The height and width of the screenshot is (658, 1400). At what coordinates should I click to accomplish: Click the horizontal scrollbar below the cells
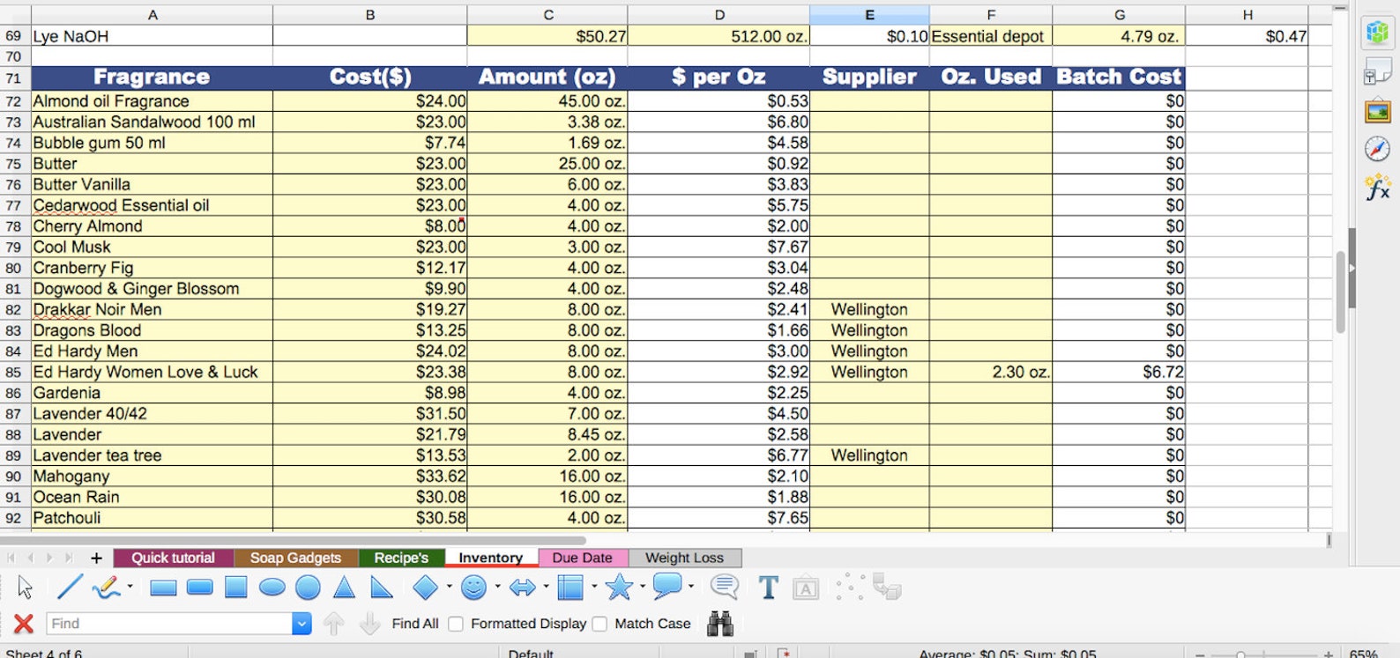point(293,540)
